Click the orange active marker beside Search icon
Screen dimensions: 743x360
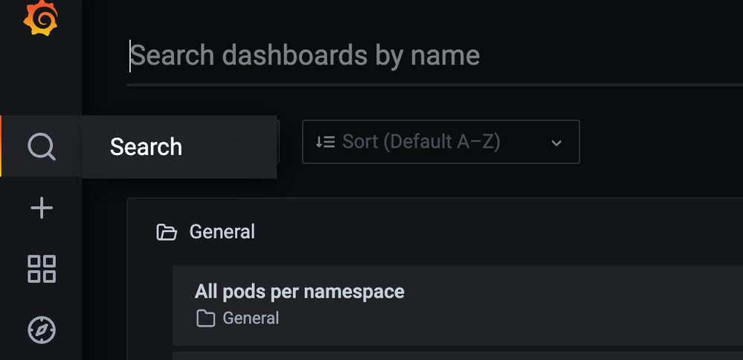coord(1,146)
